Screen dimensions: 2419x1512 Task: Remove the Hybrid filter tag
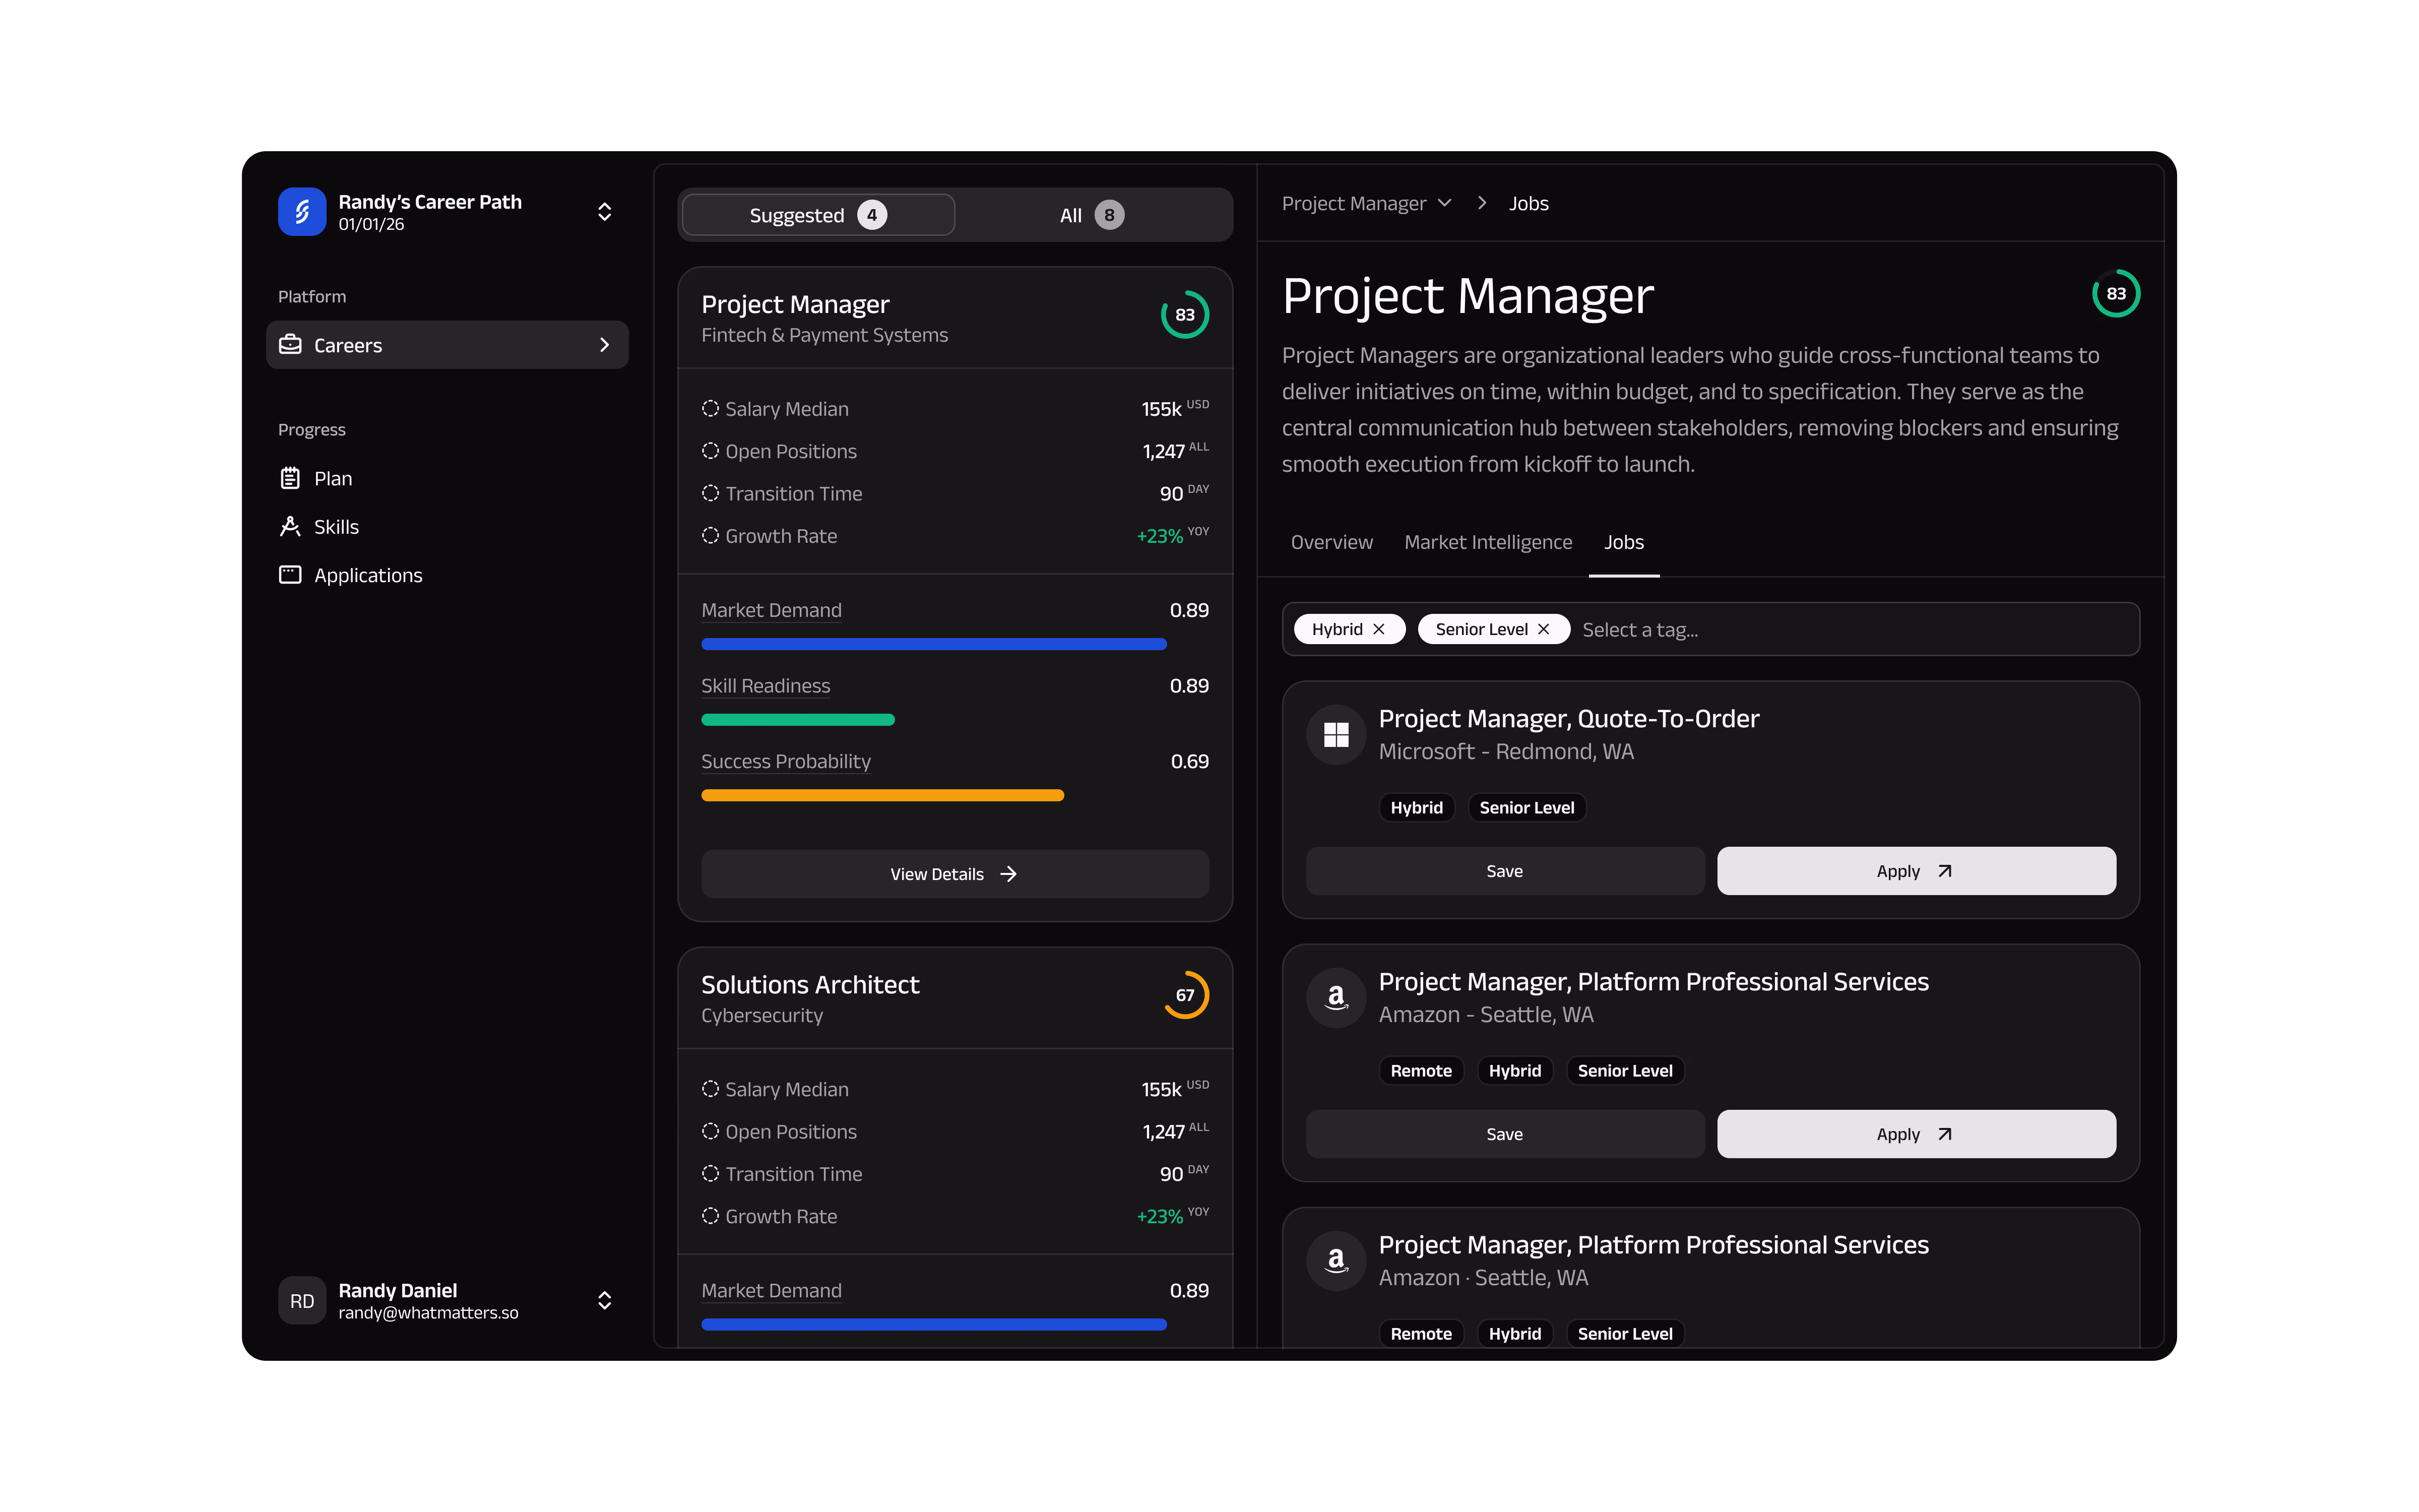[1379, 629]
